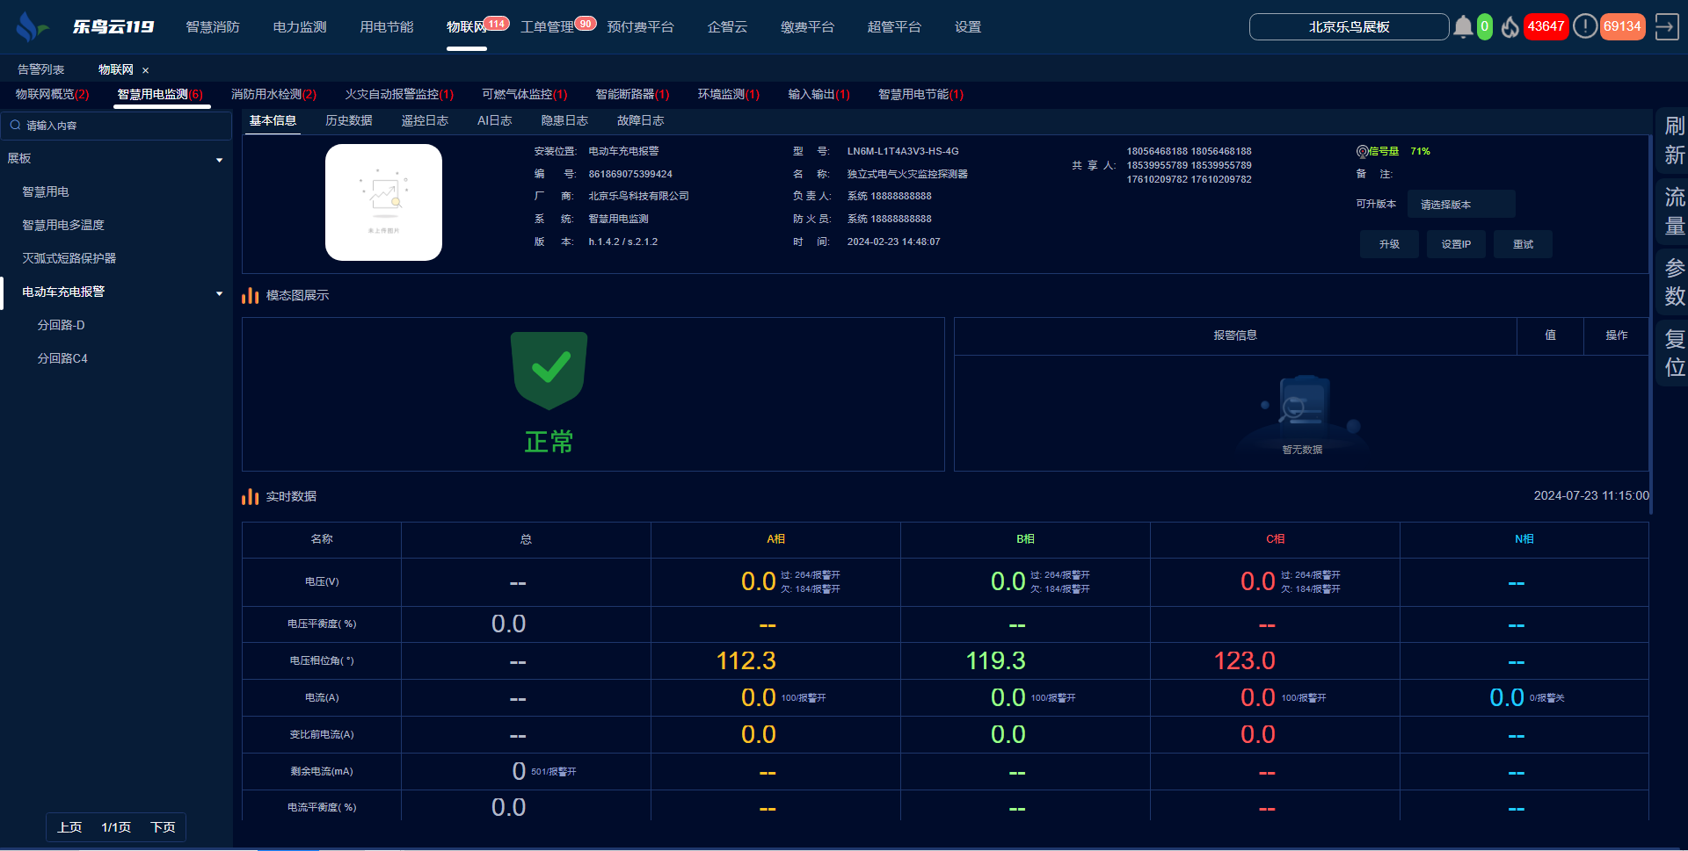
Task: Open the 请选择版本 upgrade version dropdown
Action: tap(1460, 205)
